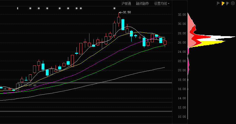This screenshot has height=124, width=236.
Task: Click the yellow chip distribution area
Action: click(211, 43)
